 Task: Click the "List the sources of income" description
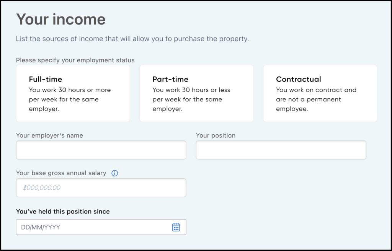tap(132, 39)
